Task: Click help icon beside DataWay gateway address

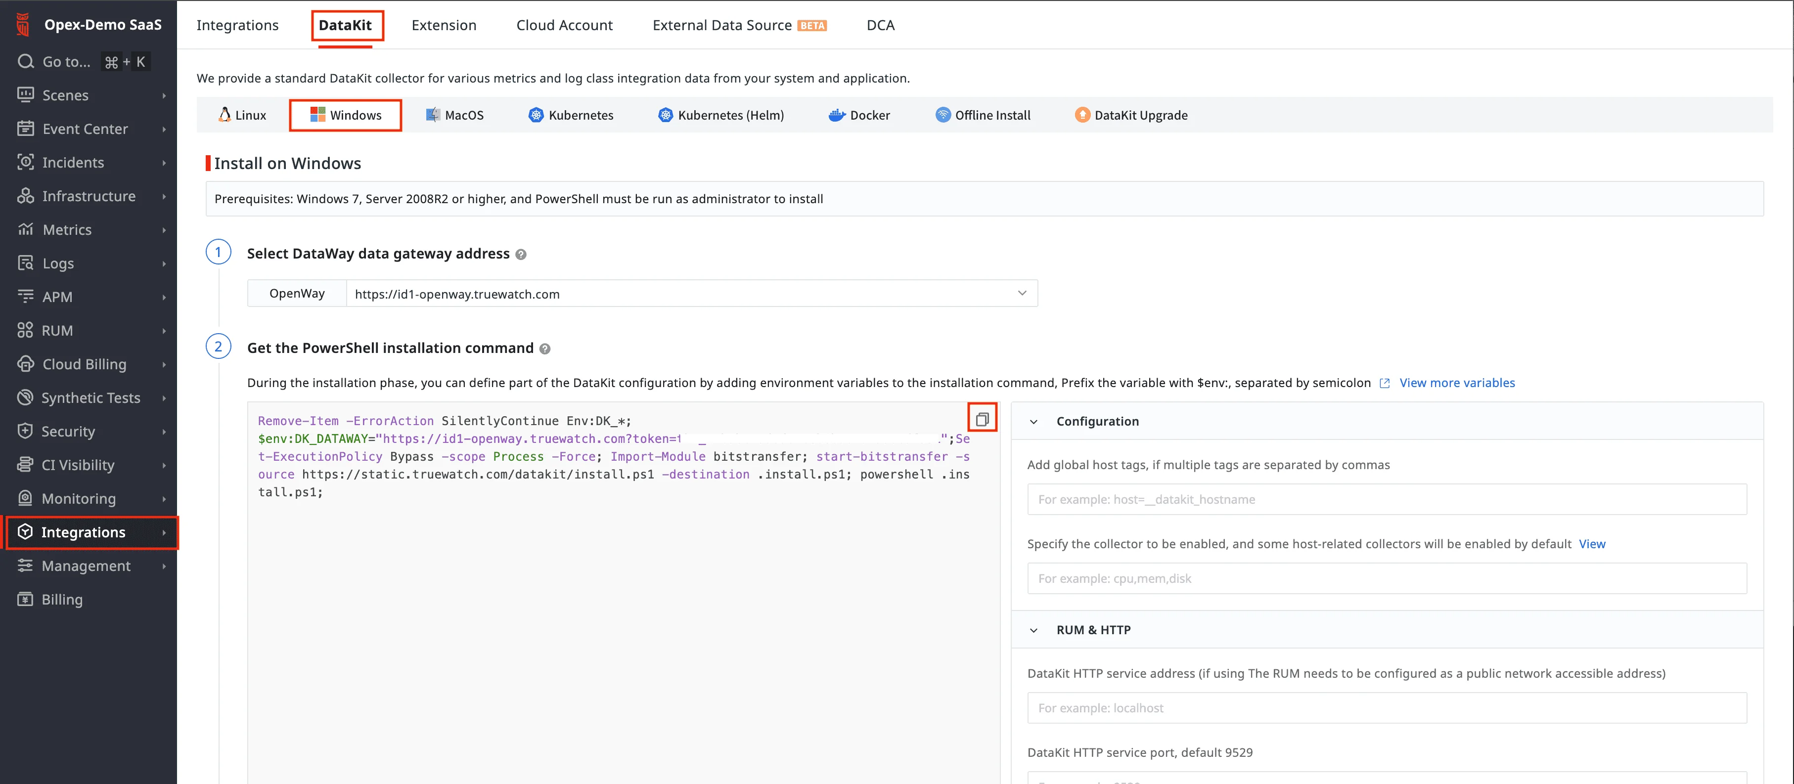Action: pyautogui.click(x=521, y=255)
